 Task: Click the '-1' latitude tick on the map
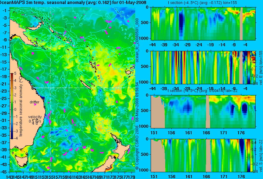click(5, 10)
